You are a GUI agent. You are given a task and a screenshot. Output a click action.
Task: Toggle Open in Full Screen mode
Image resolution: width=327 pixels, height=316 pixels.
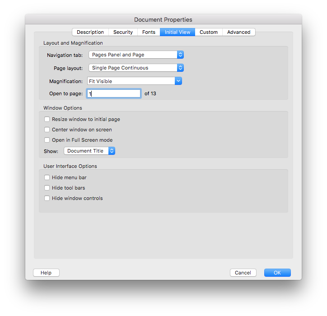(x=47, y=140)
